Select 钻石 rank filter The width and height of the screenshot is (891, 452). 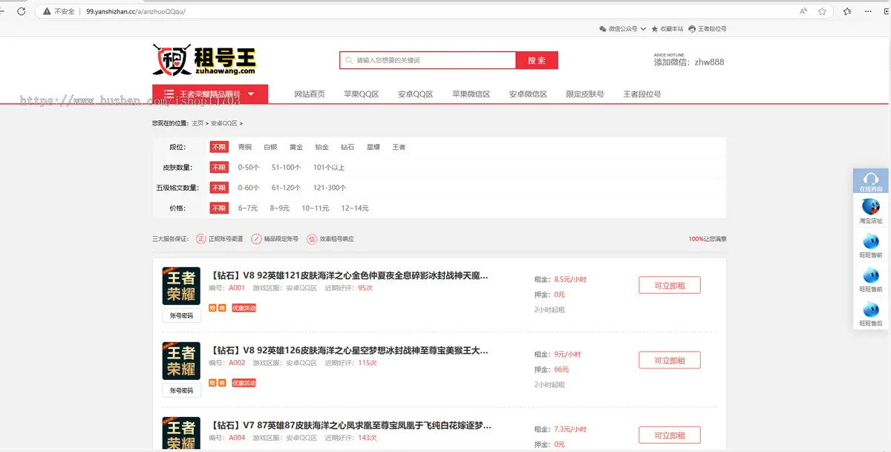(x=347, y=147)
